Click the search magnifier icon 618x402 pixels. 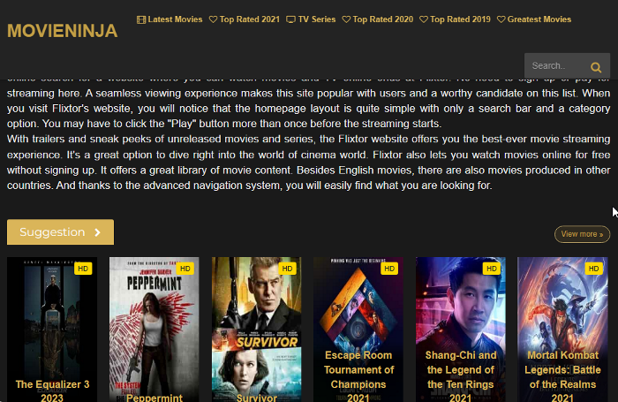596,67
